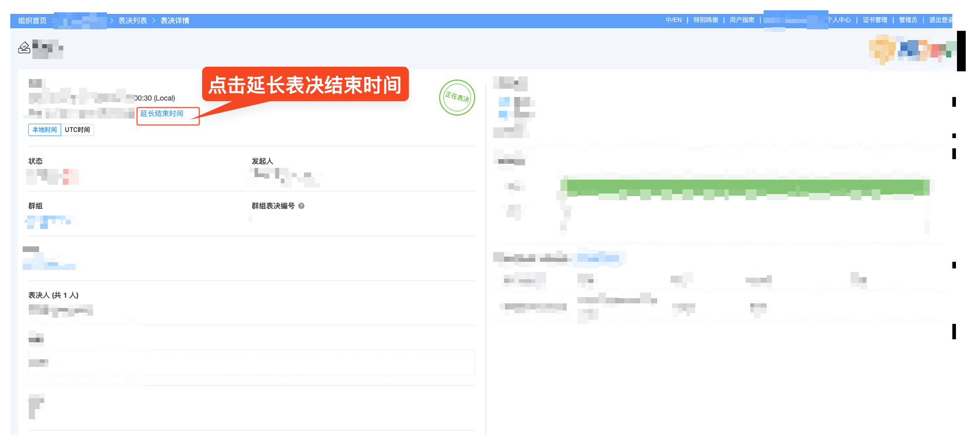Image resolution: width=976 pixels, height=445 pixels.
Task: Click the 群组表决编号 help icon
Action: tap(301, 206)
